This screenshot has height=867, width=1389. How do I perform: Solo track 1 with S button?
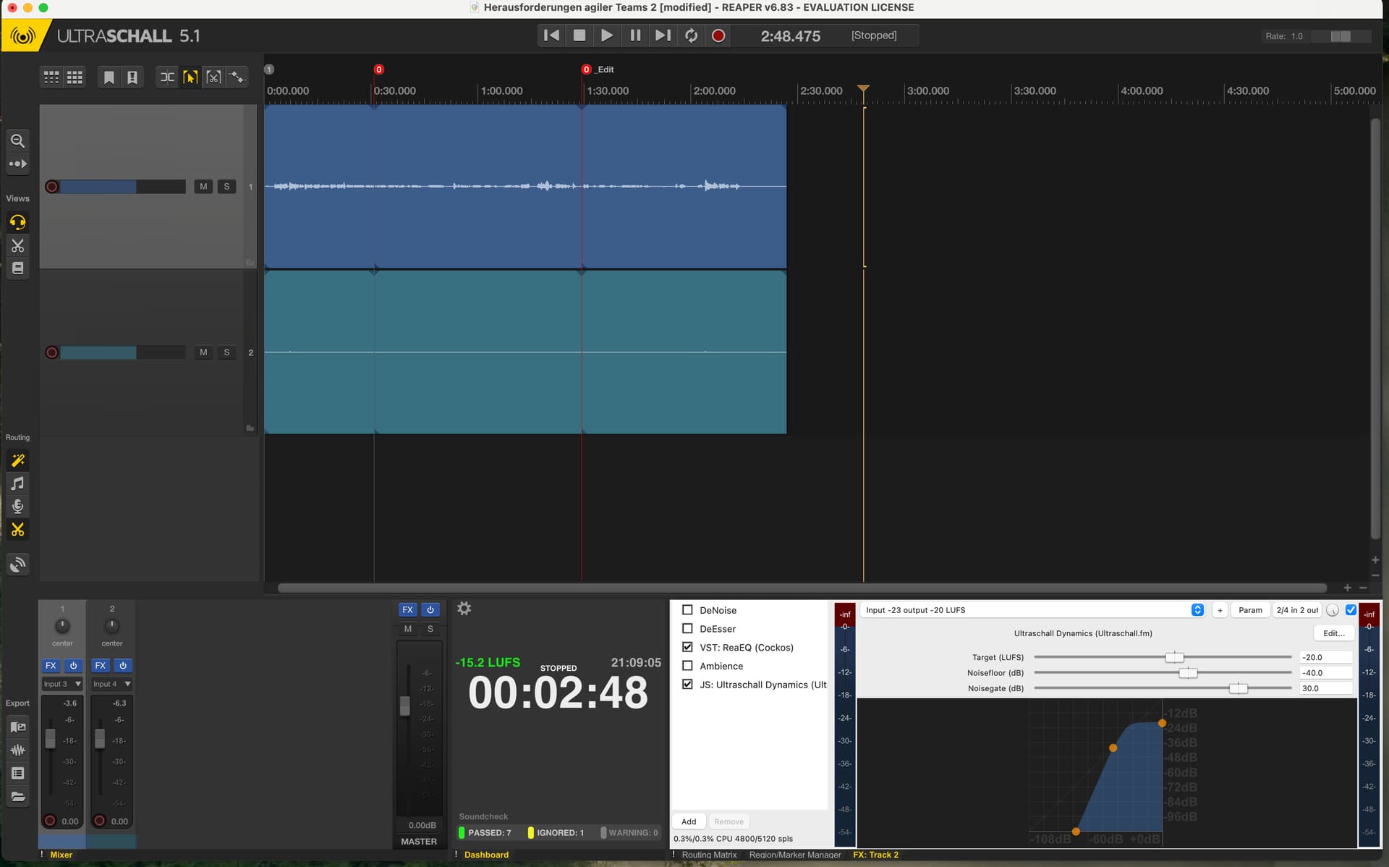[x=226, y=187]
